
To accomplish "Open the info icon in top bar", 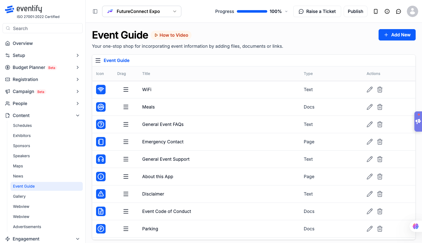I will [387, 11].
